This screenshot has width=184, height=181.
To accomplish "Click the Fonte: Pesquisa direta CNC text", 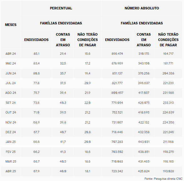I will point(163,179).
